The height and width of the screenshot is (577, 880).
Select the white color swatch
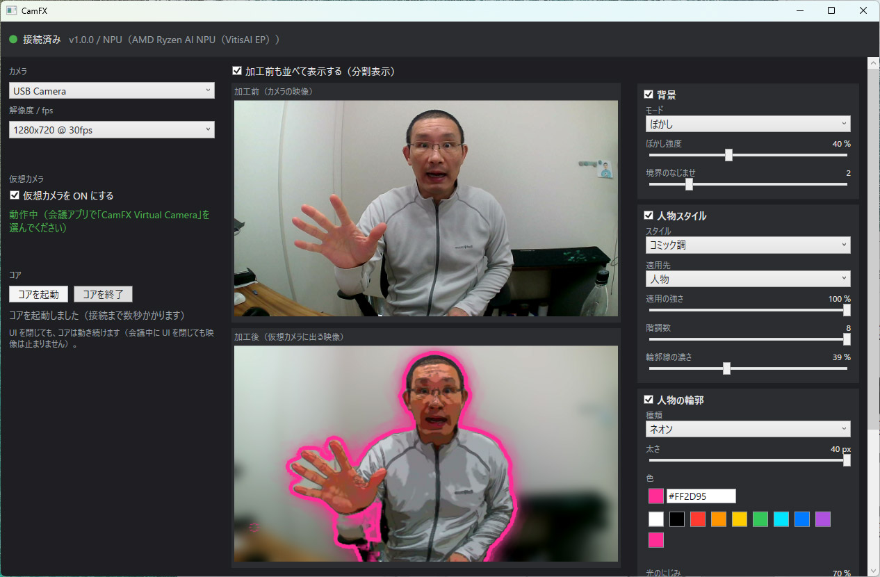point(656,519)
